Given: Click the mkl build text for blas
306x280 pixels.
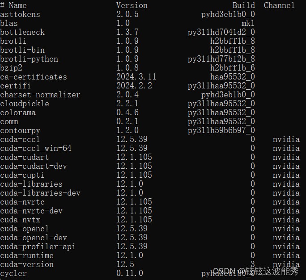Looking at the screenshot, I should click(x=248, y=23).
